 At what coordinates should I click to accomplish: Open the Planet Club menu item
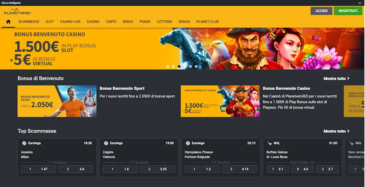(207, 21)
